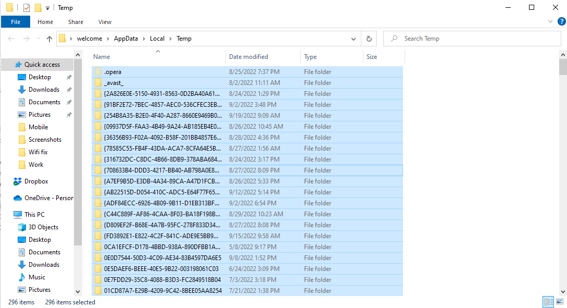Click AppData in the breadcrumb path

tap(126, 39)
